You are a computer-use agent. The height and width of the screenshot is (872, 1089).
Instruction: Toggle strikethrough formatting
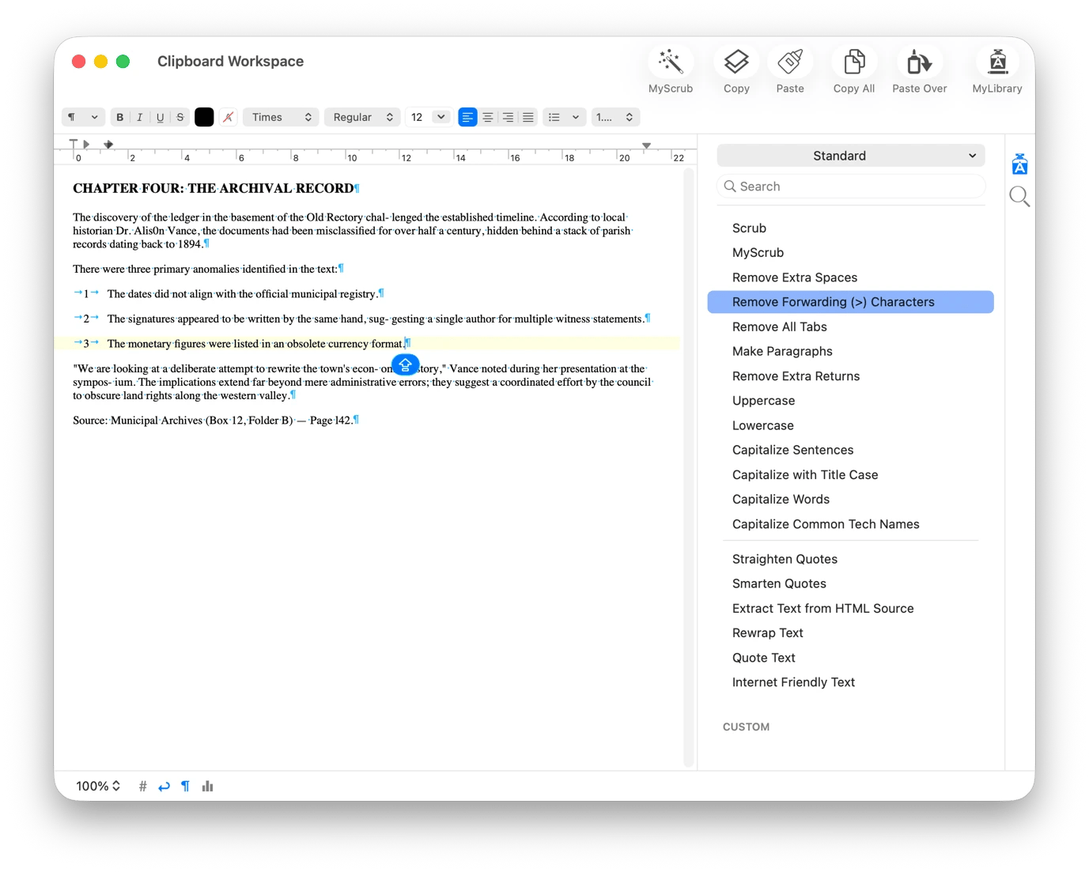(180, 117)
